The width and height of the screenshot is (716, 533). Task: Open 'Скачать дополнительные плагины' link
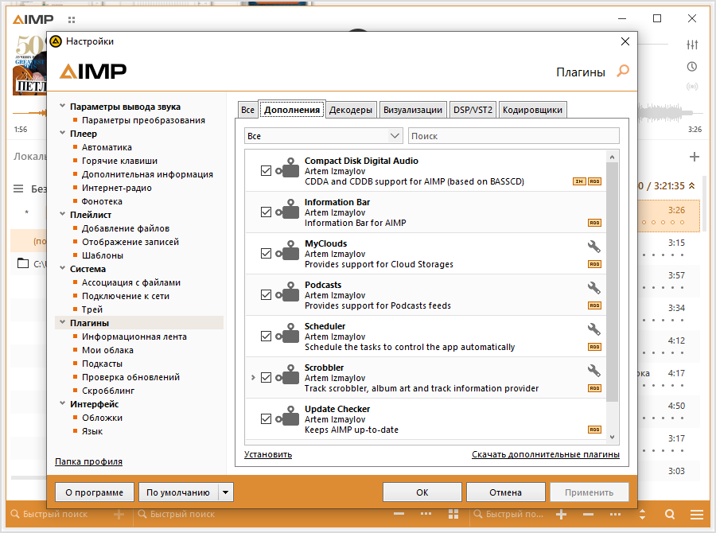pyautogui.click(x=546, y=454)
